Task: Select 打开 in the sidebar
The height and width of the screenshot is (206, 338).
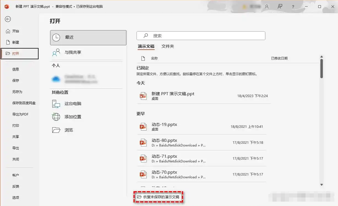Action: tap(20, 53)
